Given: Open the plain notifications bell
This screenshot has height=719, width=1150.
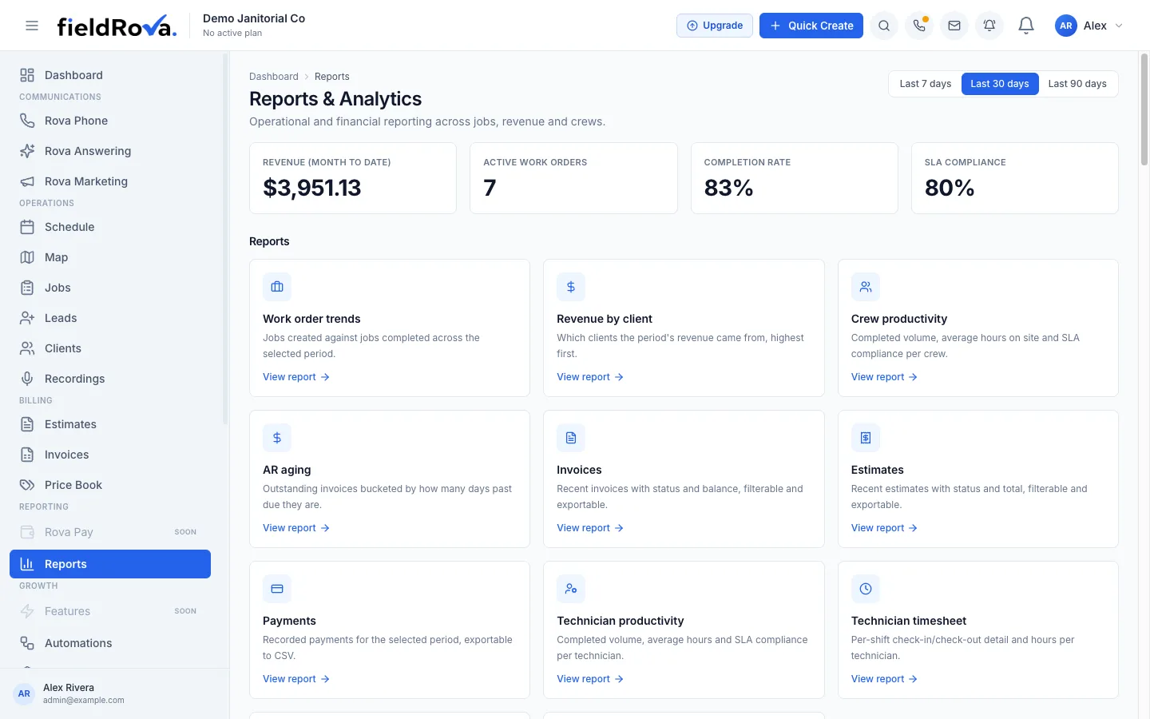Looking at the screenshot, I should coord(1026,26).
